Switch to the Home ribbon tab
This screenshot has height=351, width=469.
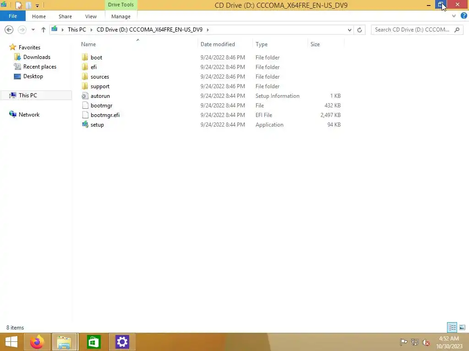[x=39, y=16]
